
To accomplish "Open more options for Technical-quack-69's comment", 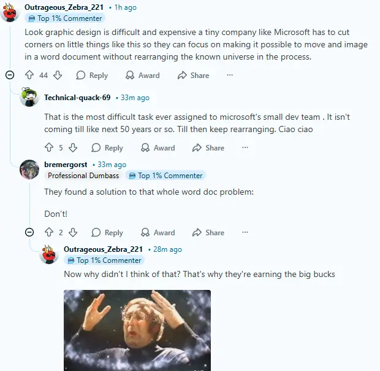I will tap(245, 147).
